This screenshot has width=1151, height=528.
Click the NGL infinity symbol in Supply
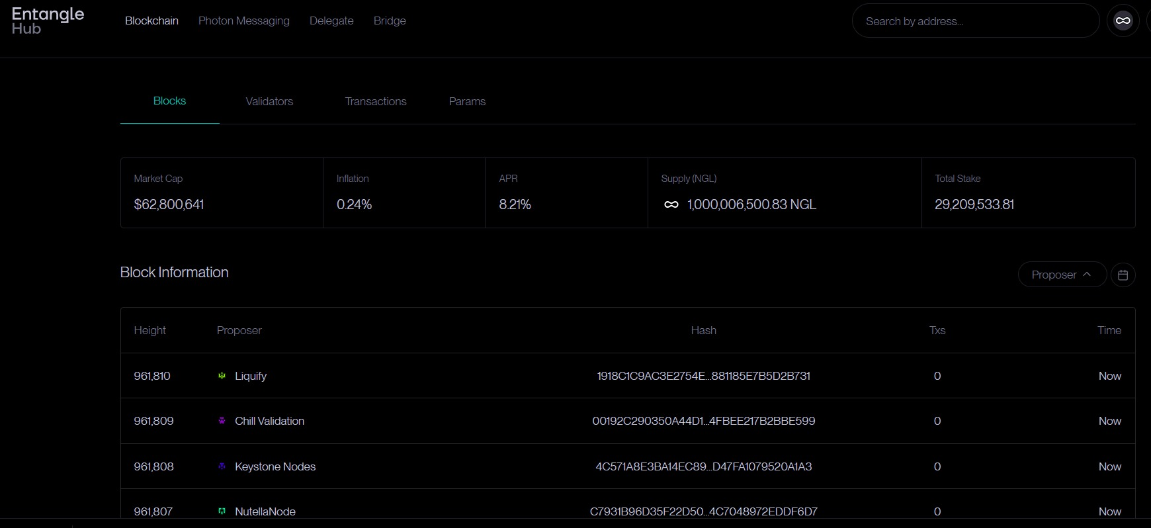[671, 205]
